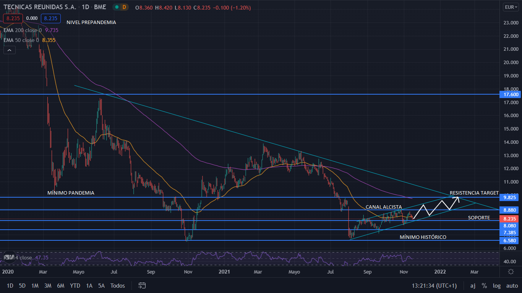Click the 9.825 blue price axis label
This screenshot has height=293, width=522.
(510, 197)
